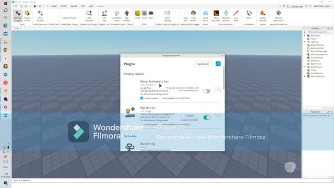Click the Collaborate button
334x188 pixels.
point(295,7)
